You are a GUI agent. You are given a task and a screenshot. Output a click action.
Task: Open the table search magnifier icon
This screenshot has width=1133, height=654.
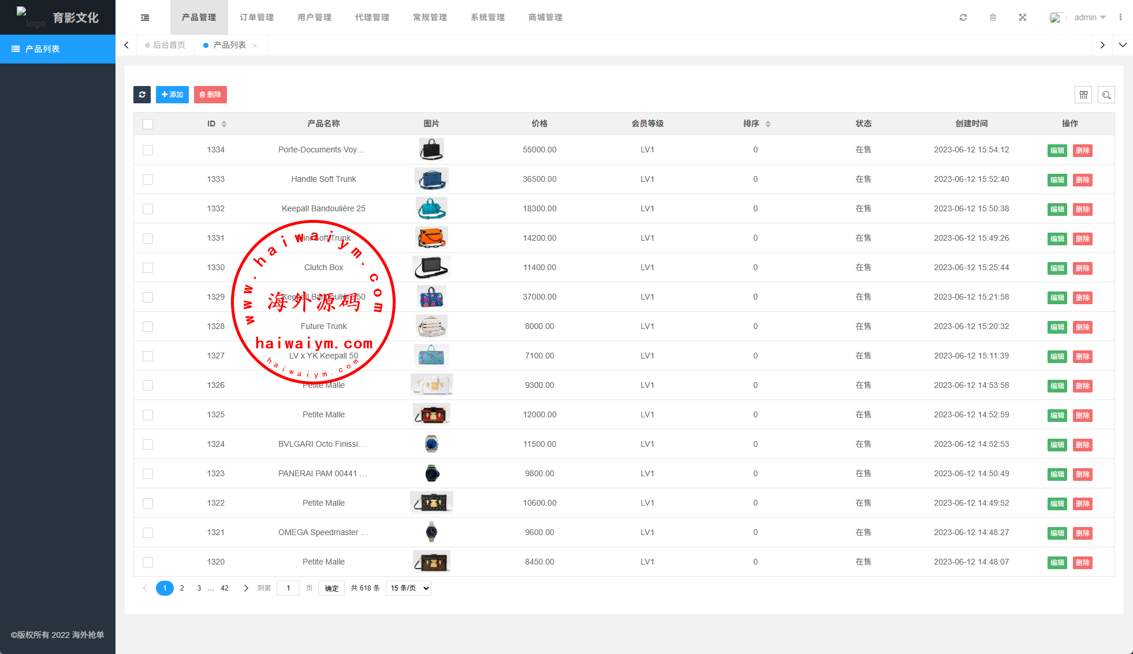(x=1106, y=95)
